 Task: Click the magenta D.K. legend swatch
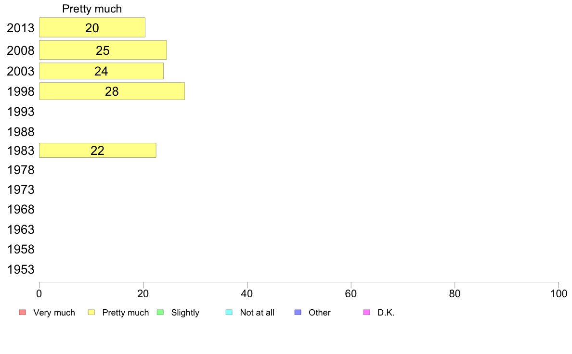click(366, 313)
